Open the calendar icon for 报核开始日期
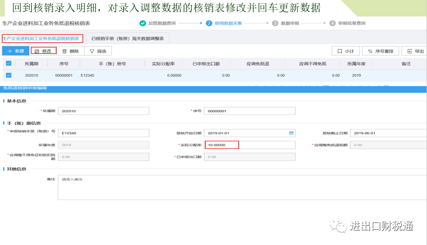 (x=291, y=133)
